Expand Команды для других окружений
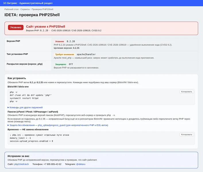203x172 pixels. click(x=25, y=107)
